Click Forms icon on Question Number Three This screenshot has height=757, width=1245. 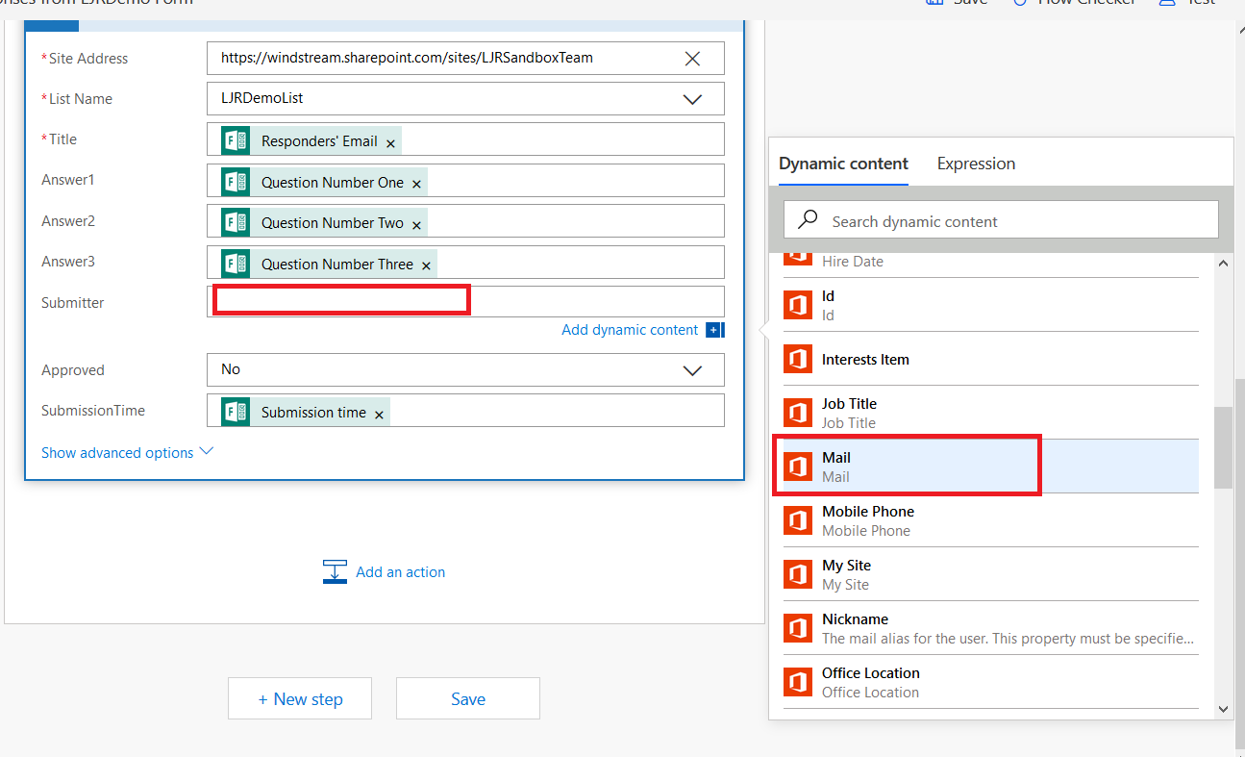[x=236, y=264]
